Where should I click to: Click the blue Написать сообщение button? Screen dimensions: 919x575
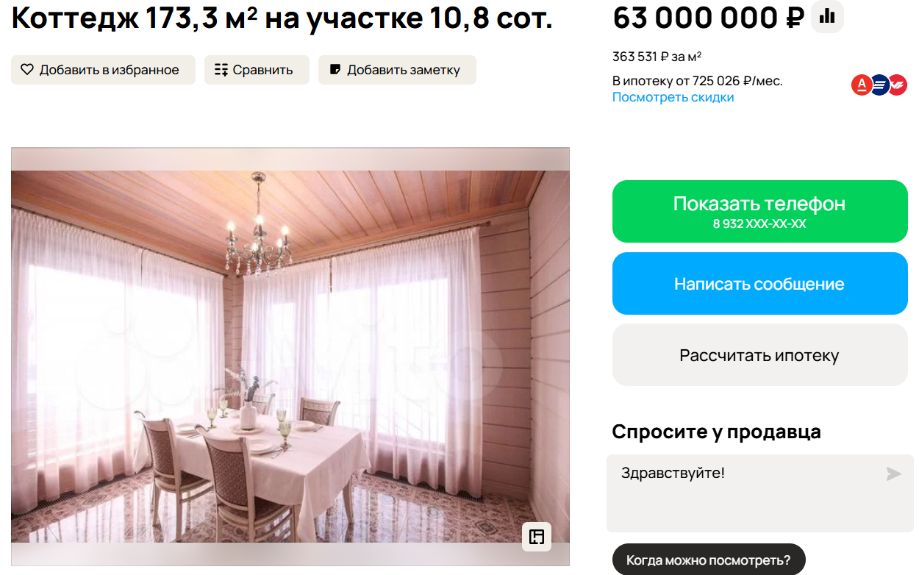(760, 284)
